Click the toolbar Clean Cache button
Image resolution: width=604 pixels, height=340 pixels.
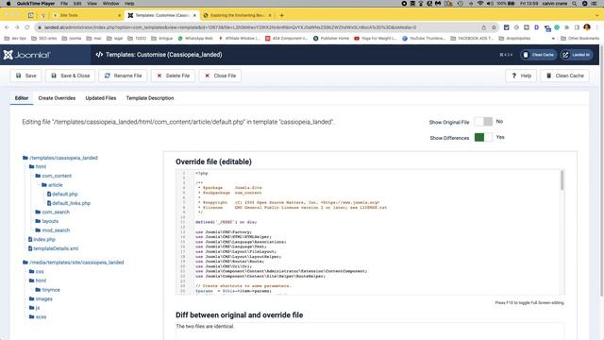[564, 76]
